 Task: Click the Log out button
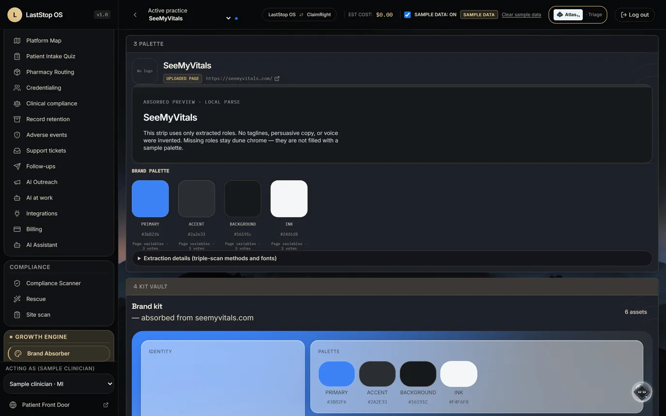(635, 15)
